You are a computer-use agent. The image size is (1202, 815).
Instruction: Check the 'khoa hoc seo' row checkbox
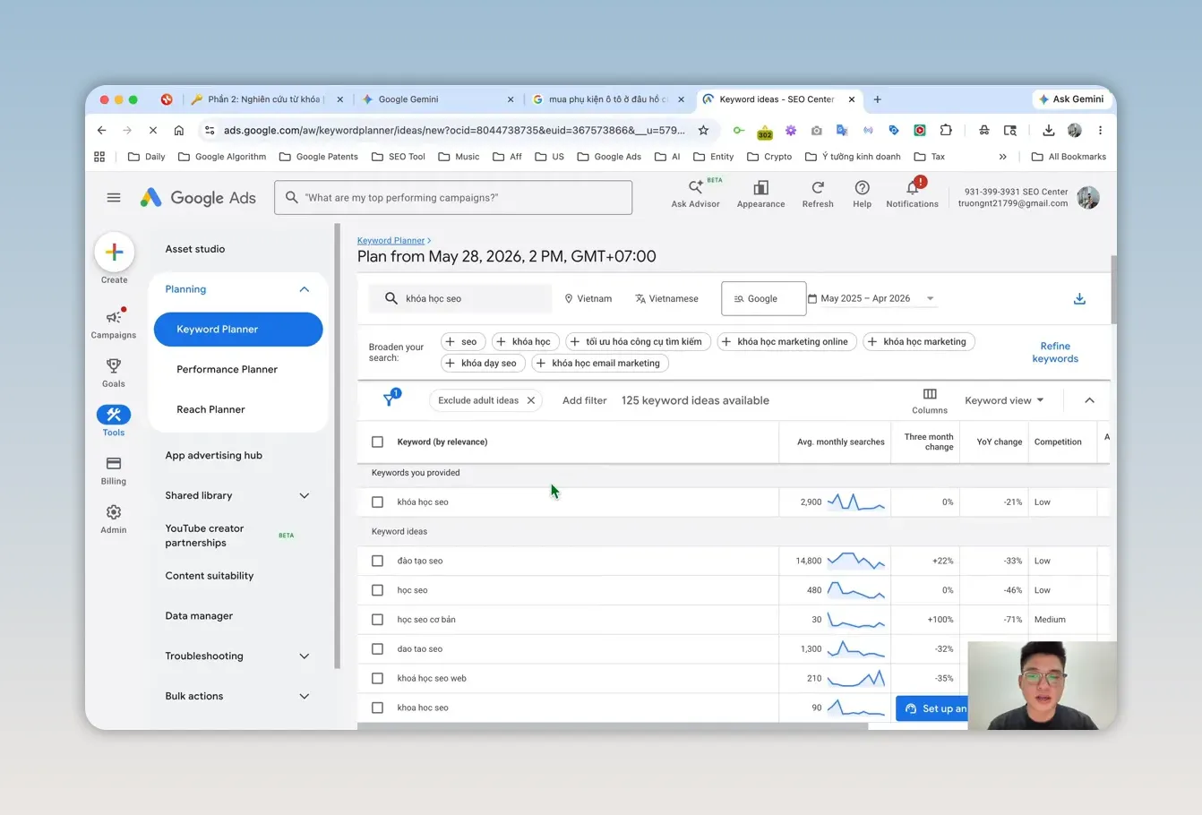tap(377, 708)
